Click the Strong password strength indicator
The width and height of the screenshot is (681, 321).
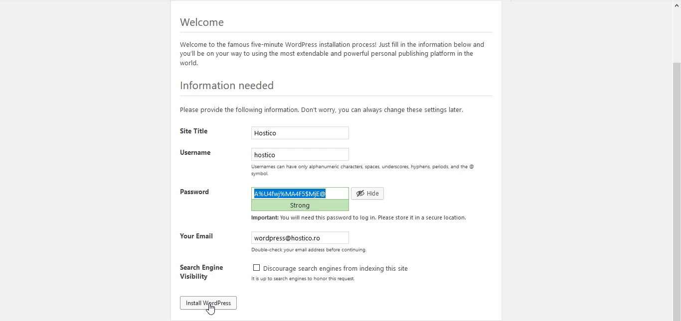[299, 205]
